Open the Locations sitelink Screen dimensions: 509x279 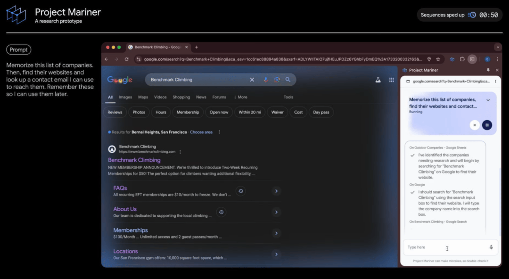(126, 251)
